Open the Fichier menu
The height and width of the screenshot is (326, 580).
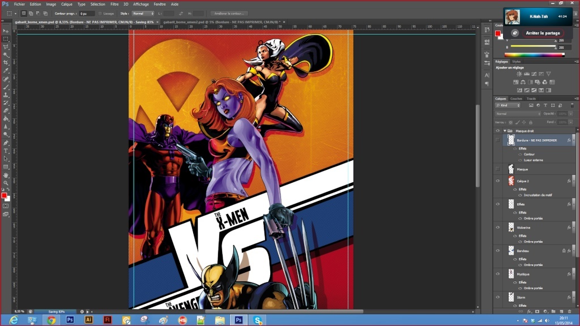pyautogui.click(x=19, y=5)
